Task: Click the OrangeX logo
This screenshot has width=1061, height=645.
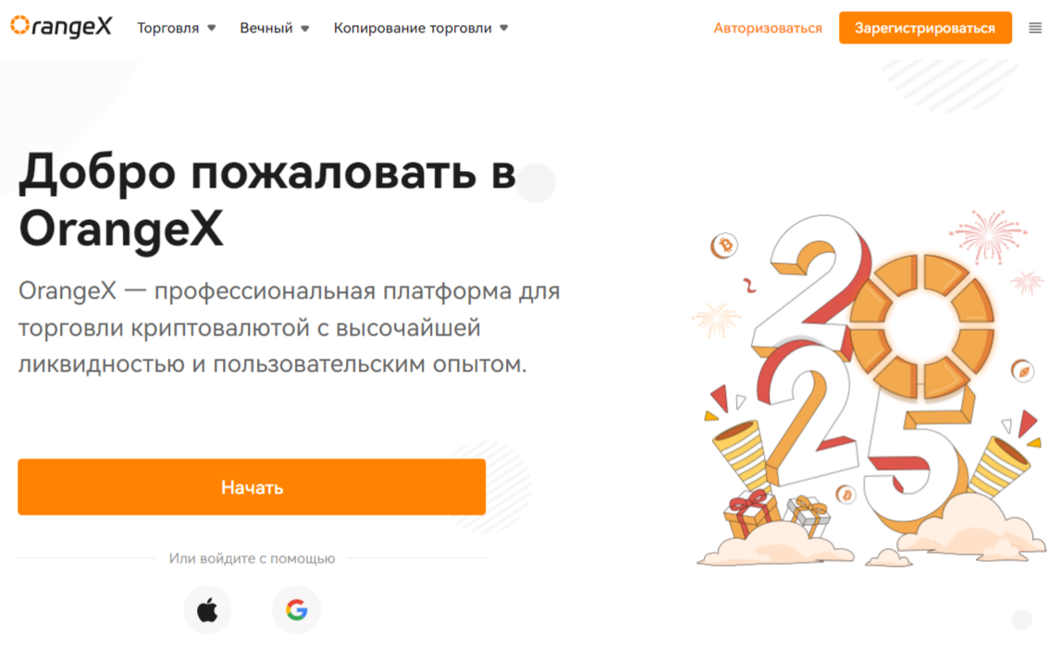Action: pyautogui.click(x=61, y=27)
